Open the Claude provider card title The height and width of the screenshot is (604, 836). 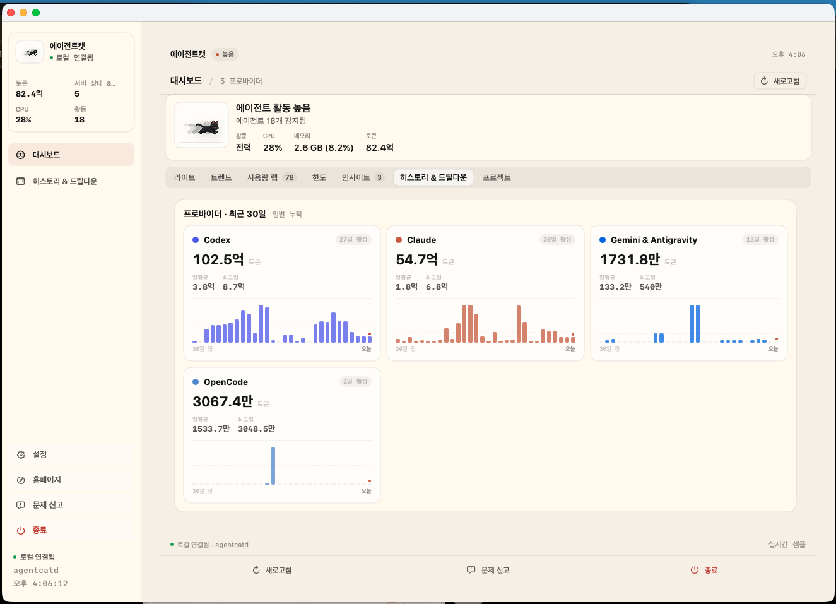[x=421, y=240]
